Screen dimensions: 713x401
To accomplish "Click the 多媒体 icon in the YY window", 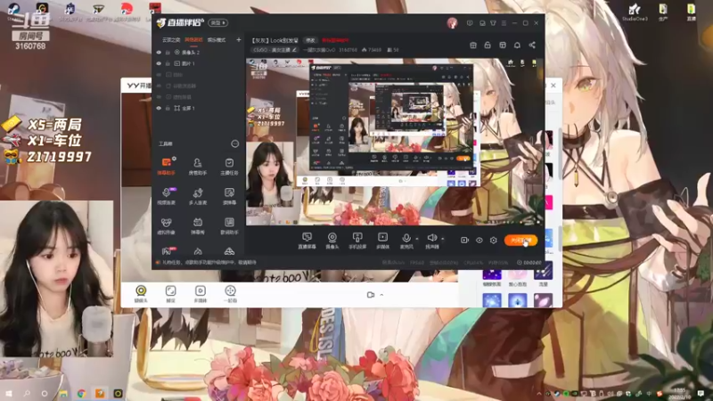I will pos(200,294).
